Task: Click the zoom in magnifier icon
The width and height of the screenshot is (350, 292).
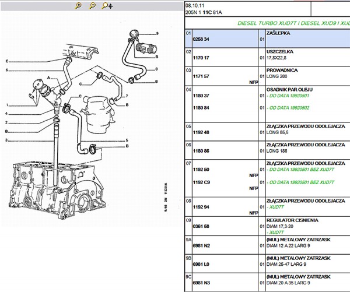Action: [79, 6]
